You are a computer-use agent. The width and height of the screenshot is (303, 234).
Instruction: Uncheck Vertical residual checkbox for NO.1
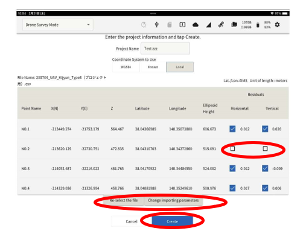265,129
